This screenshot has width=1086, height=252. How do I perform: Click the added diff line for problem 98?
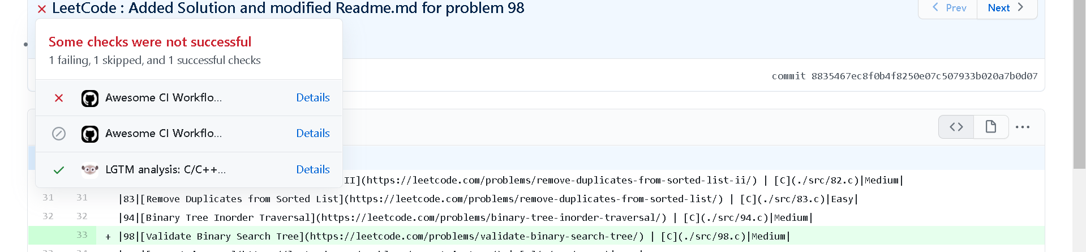pos(536,236)
